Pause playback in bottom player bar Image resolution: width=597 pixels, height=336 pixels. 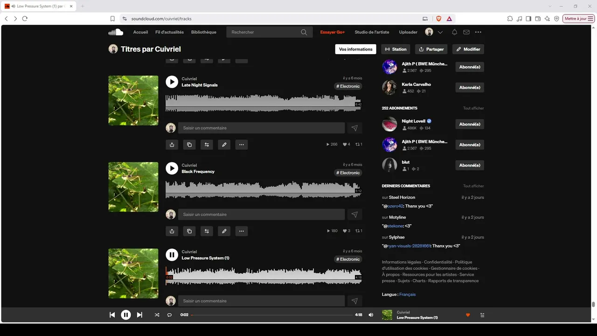(x=126, y=315)
